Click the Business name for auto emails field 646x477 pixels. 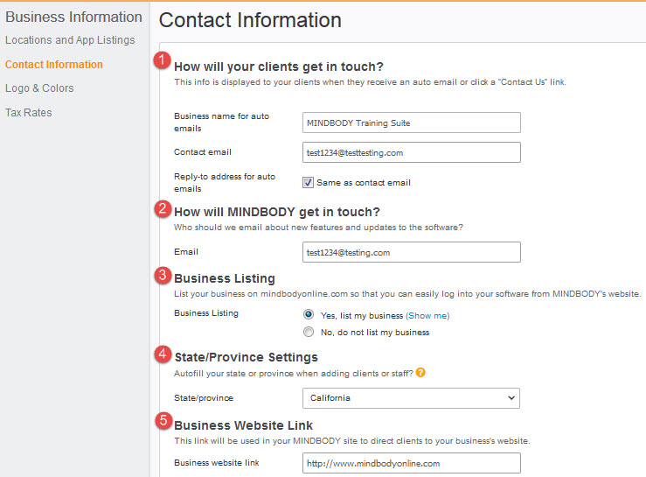coord(411,123)
